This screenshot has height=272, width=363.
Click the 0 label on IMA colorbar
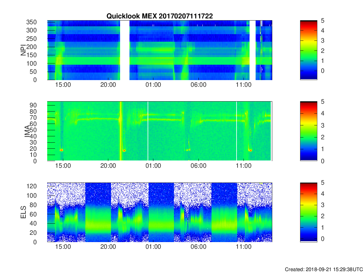(x=322, y=161)
